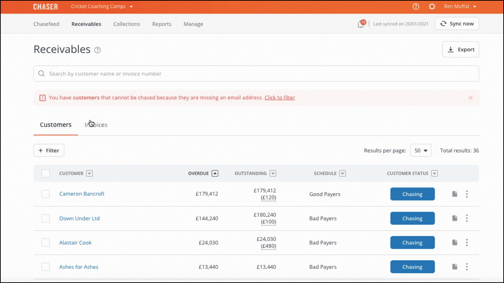Select the Receivables menu item
This screenshot has width=504, height=283.
point(86,24)
